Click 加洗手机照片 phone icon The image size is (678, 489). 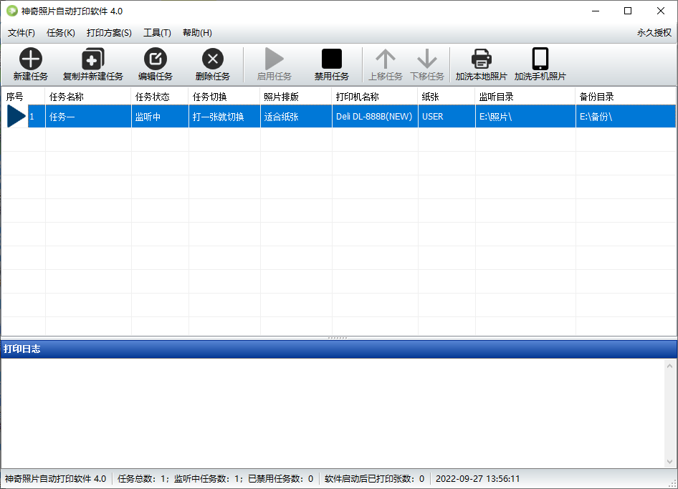[540, 59]
